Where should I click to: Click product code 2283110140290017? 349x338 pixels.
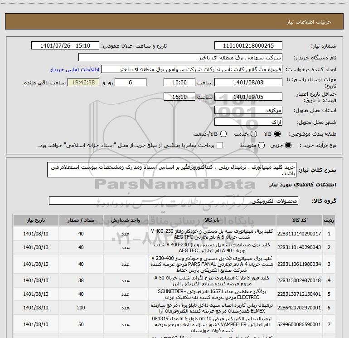299,234
